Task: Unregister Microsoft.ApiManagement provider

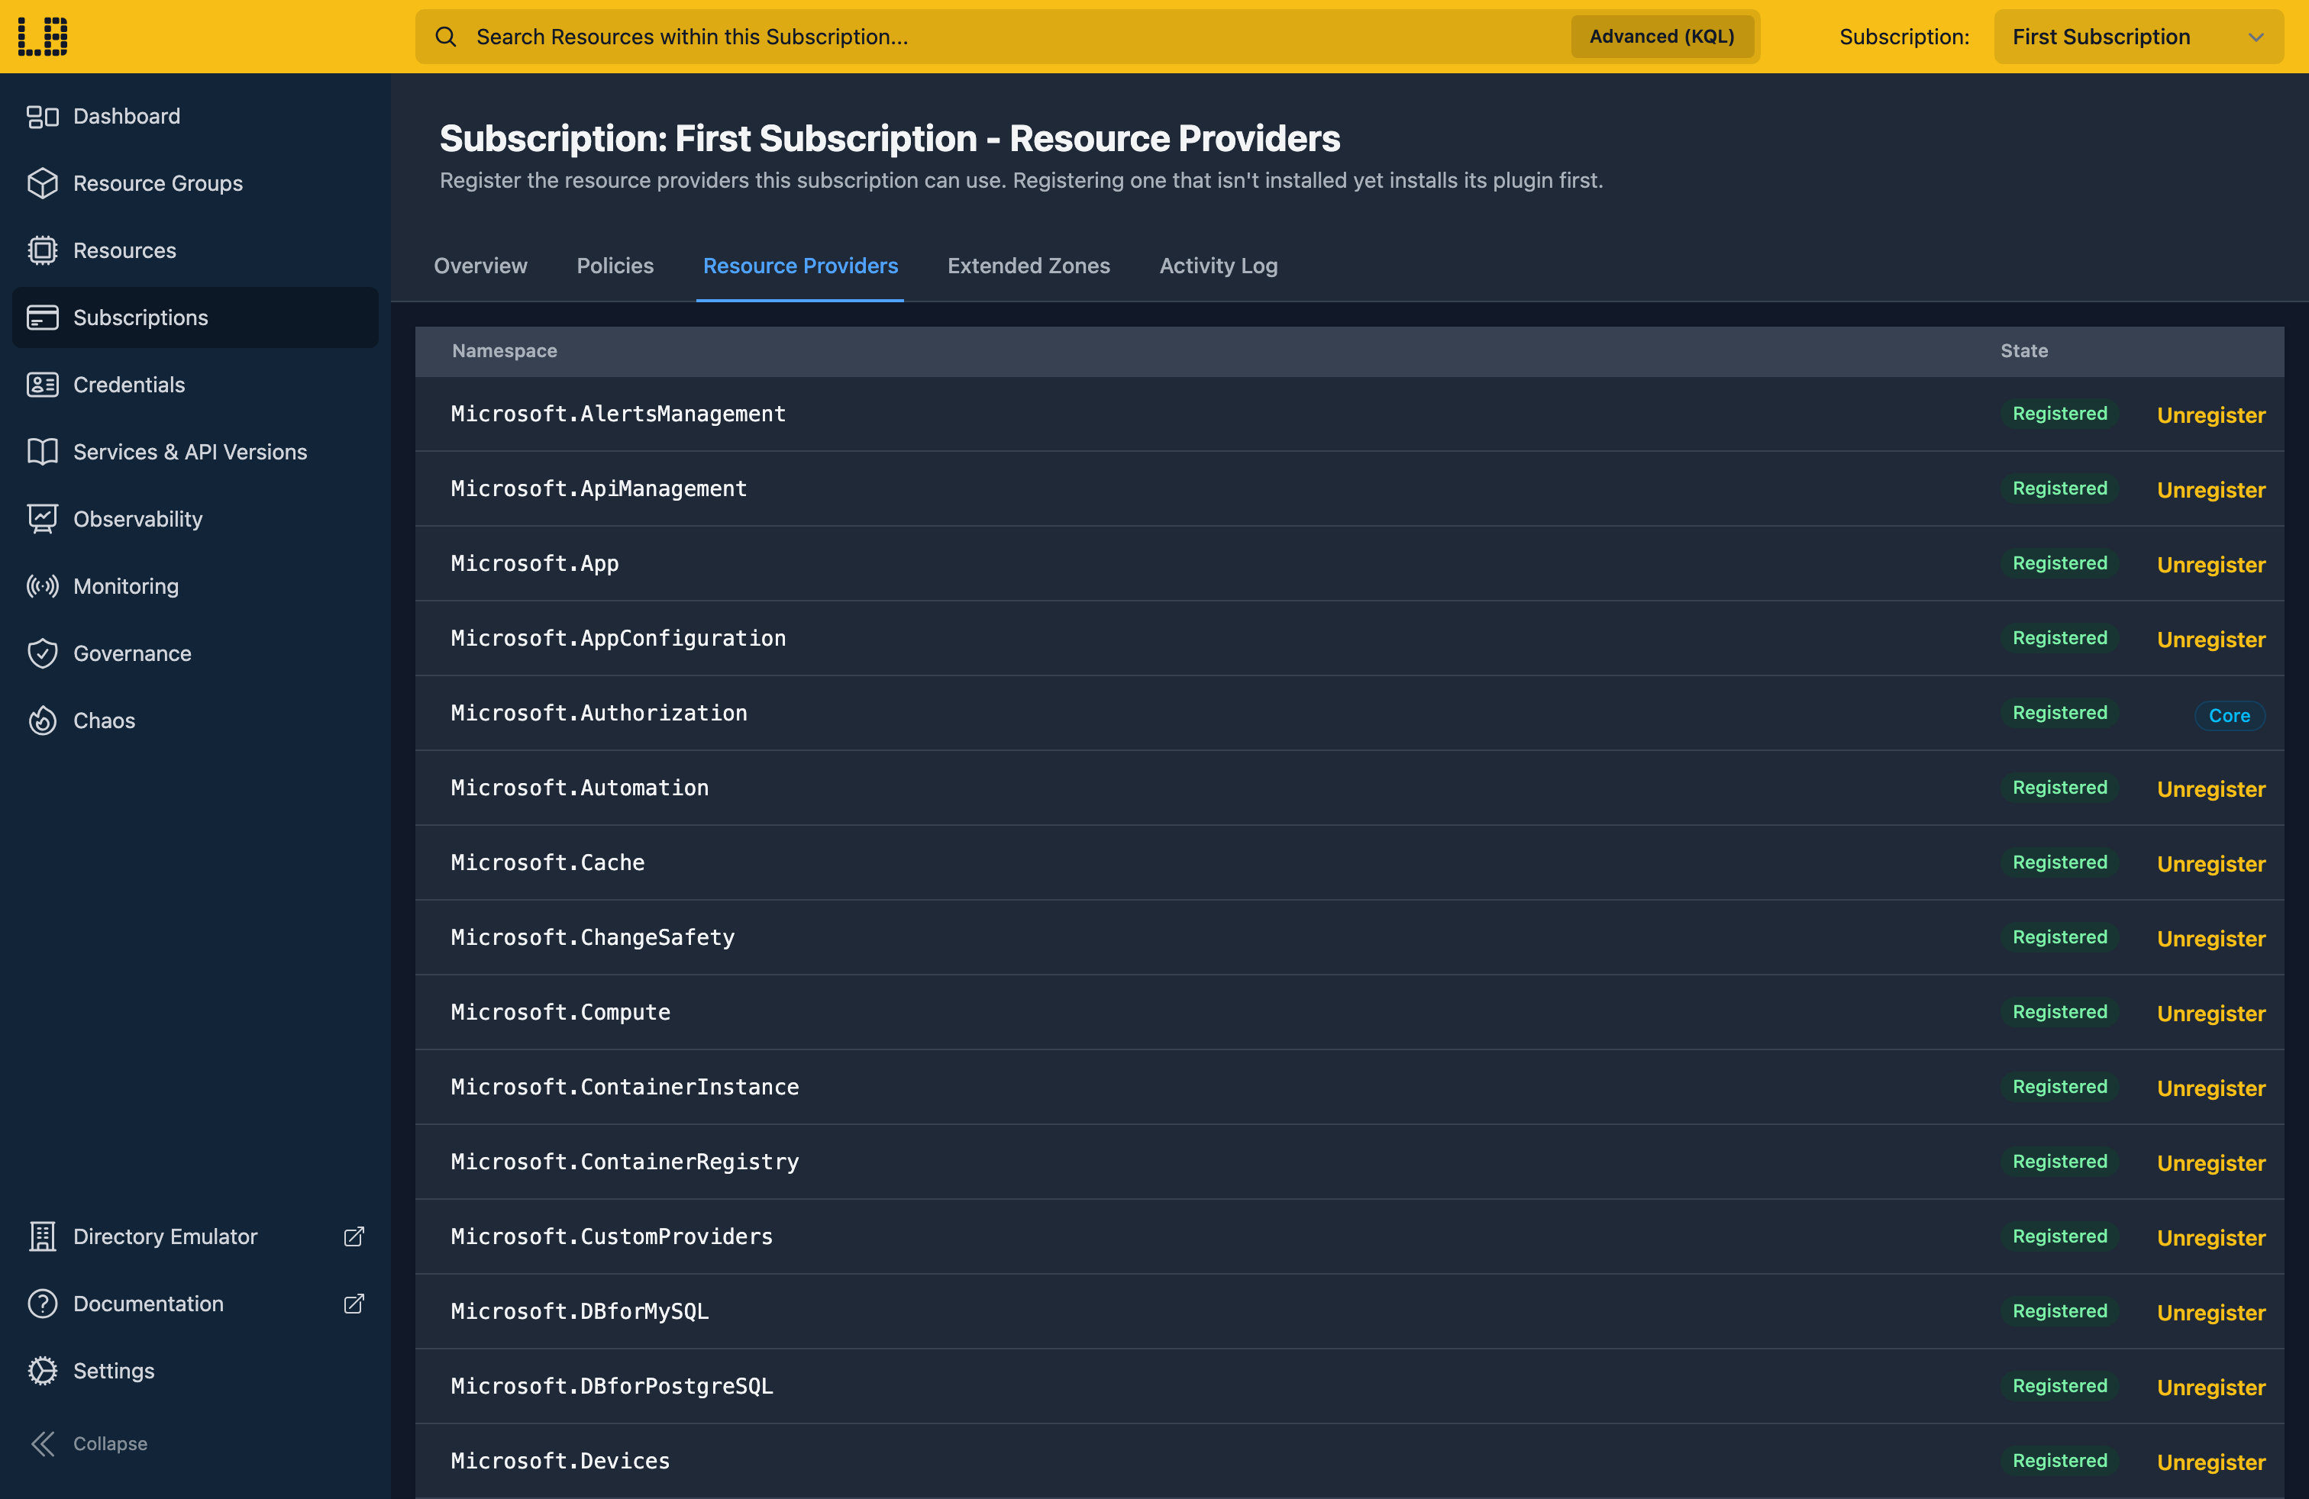Action: coord(2211,490)
